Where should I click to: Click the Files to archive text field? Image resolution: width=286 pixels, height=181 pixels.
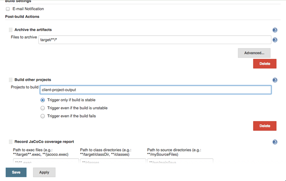coord(154,40)
